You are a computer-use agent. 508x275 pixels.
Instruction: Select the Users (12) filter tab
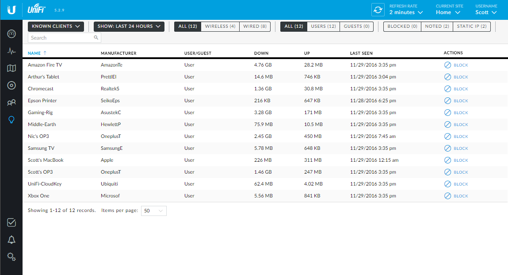(323, 26)
